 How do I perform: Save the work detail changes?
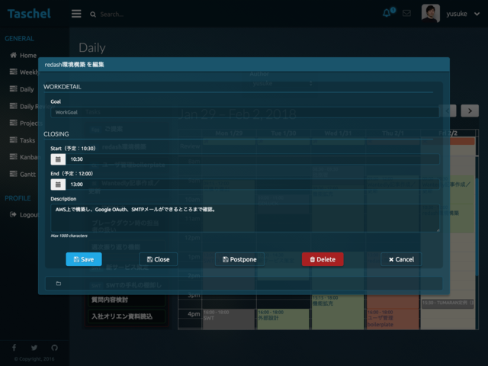[84, 259]
